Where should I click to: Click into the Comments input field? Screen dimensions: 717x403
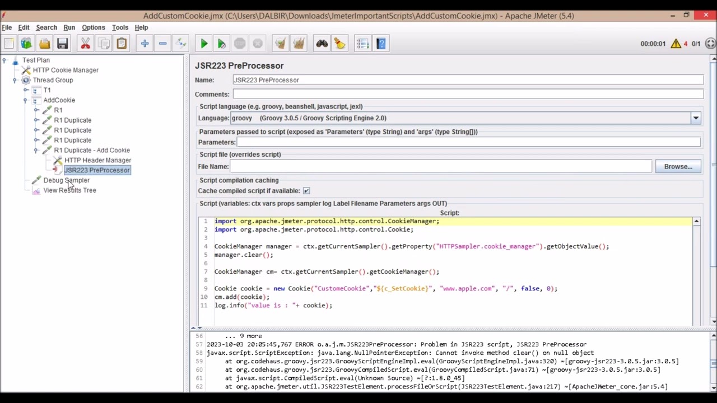[468, 94]
